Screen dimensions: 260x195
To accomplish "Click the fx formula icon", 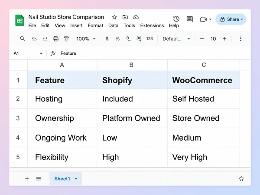I will (x=53, y=53).
